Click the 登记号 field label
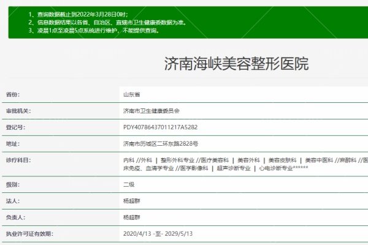This screenshot has width=368, height=245. [x=15, y=127]
